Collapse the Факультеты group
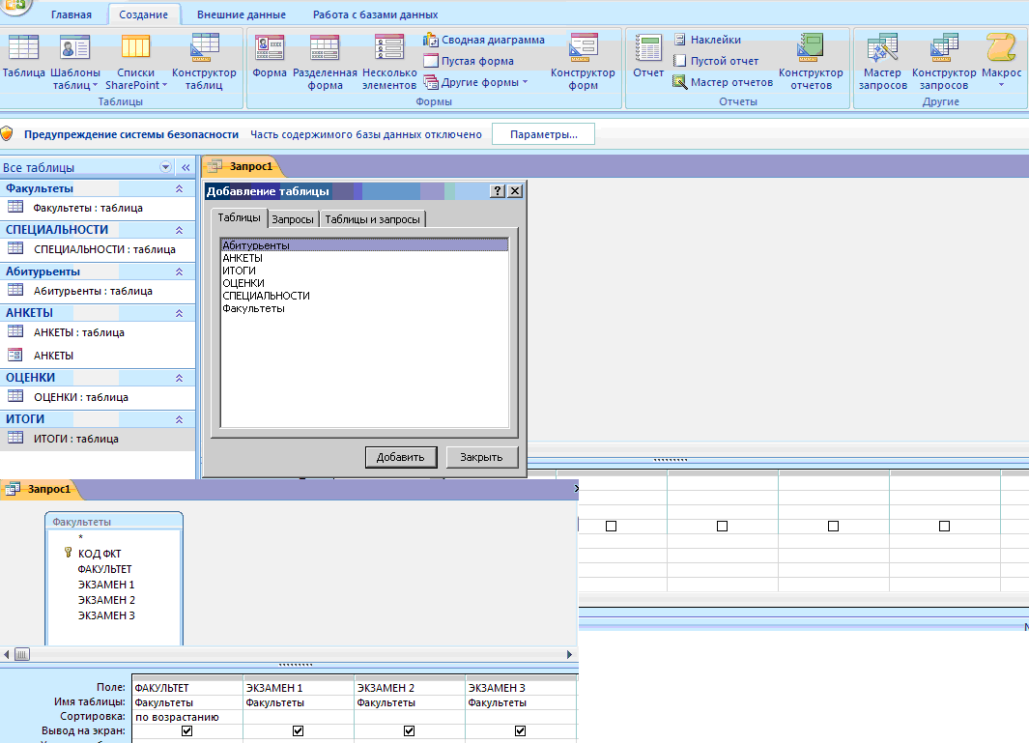 tap(179, 188)
